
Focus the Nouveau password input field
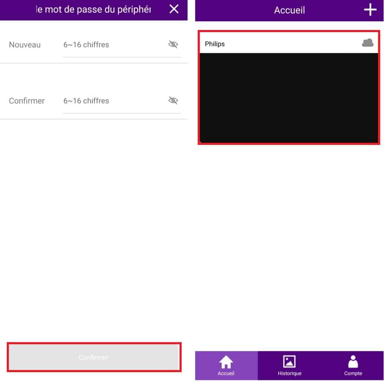point(114,45)
